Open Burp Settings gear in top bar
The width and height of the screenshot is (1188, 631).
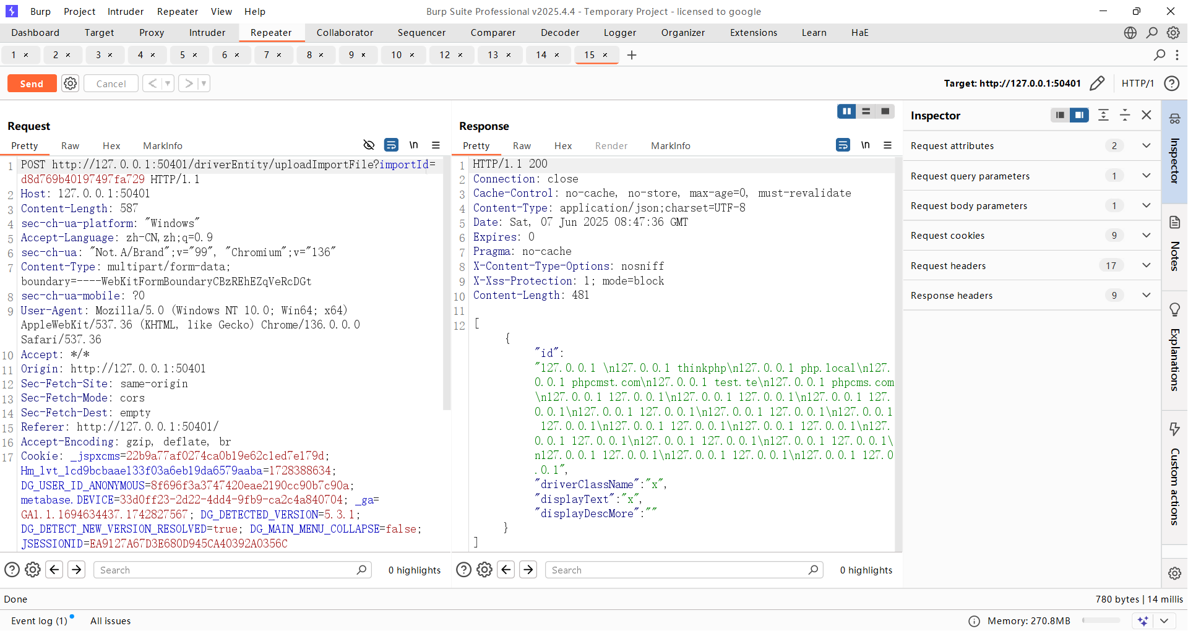[x=1173, y=33]
